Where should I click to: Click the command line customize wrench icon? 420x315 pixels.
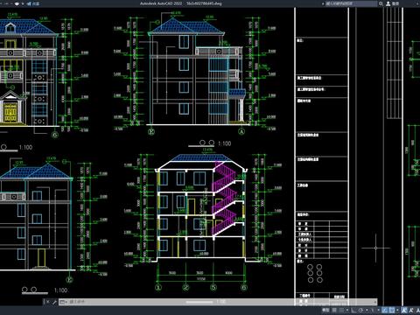54,302
